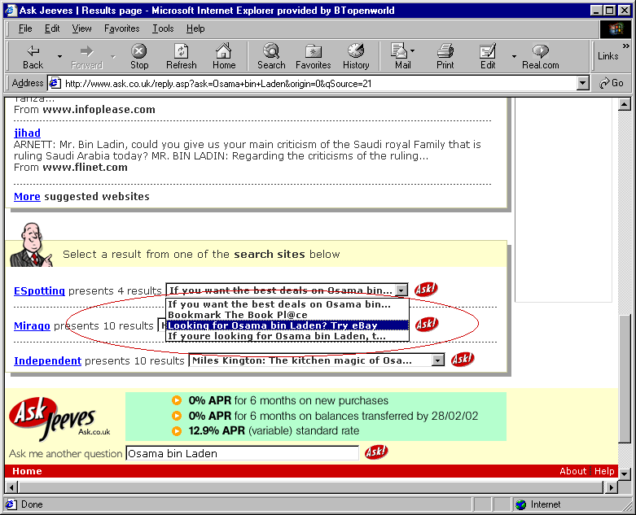Click the Home link in red footer
The width and height of the screenshot is (636, 515).
[27, 471]
